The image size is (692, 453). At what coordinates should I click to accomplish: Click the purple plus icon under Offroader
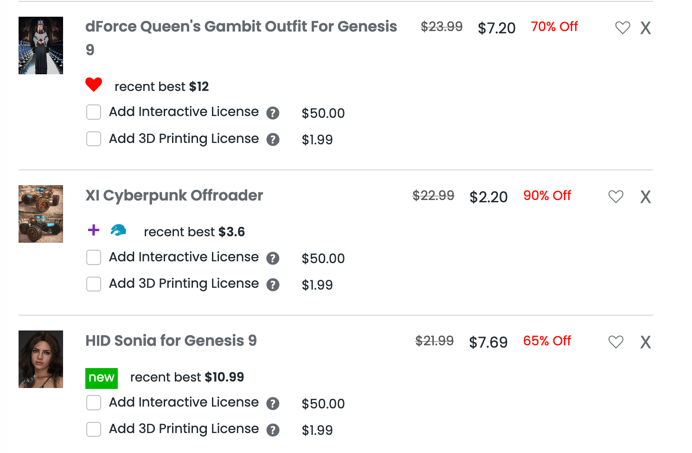click(x=94, y=230)
